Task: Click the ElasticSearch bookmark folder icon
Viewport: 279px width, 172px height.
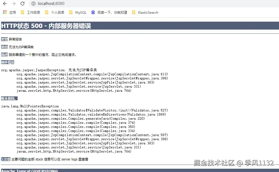Action: (134, 12)
